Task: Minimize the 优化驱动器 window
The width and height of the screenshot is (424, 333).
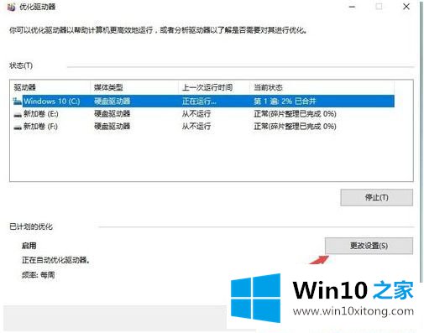Action: pyautogui.click(x=353, y=7)
